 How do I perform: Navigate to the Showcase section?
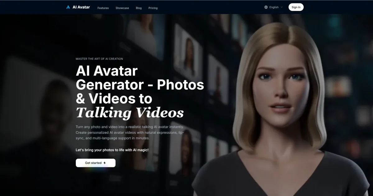click(122, 8)
